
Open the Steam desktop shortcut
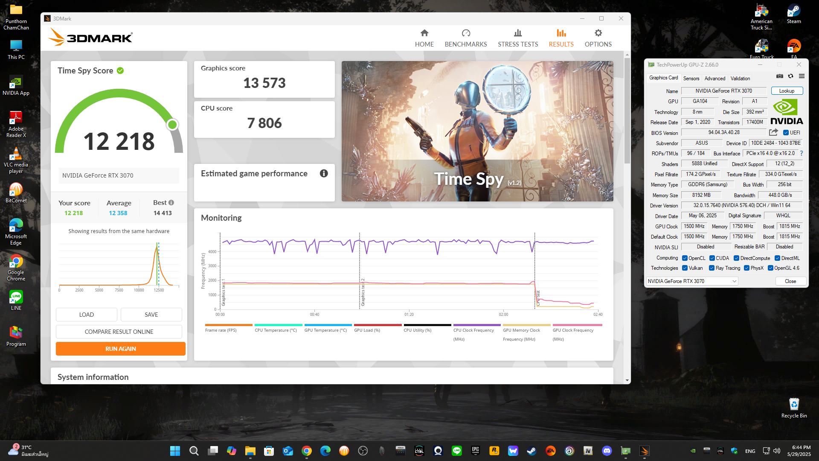tap(793, 14)
